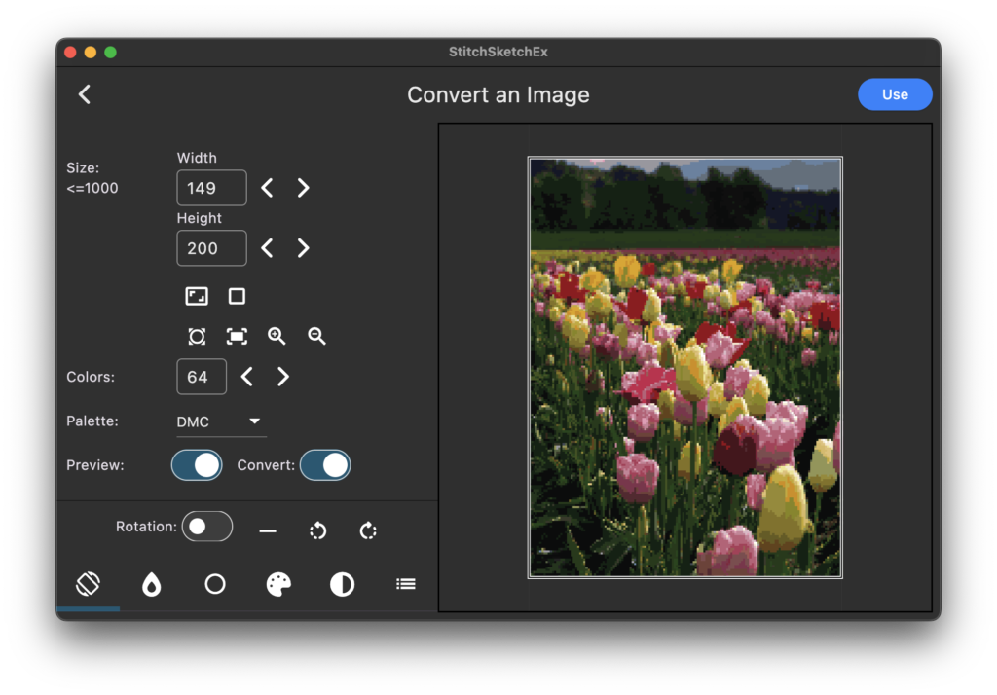Image resolution: width=997 pixels, height=695 pixels.
Task: Switch to the color palette tab
Action: (278, 584)
